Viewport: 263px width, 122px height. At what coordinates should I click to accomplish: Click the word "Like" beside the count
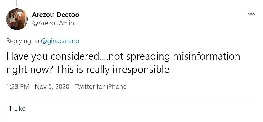(x=20, y=109)
